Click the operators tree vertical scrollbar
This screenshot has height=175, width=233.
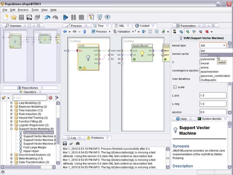(58, 133)
